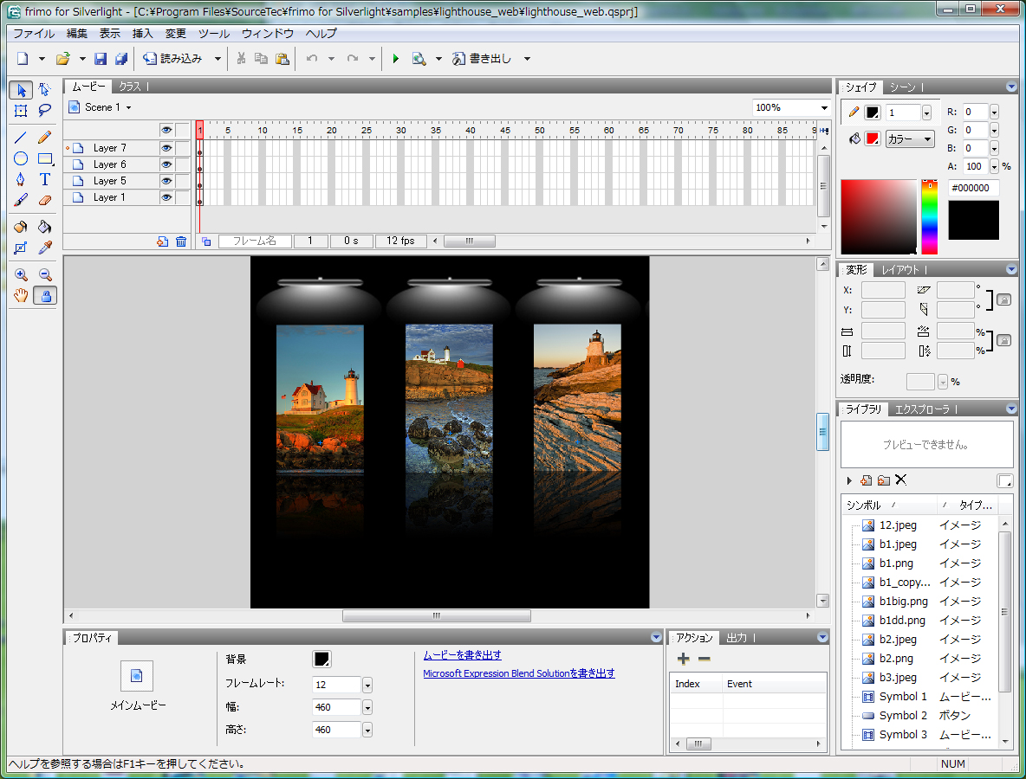The height and width of the screenshot is (779, 1026).
Task: Select the text tool
Action: pos(44,179)
